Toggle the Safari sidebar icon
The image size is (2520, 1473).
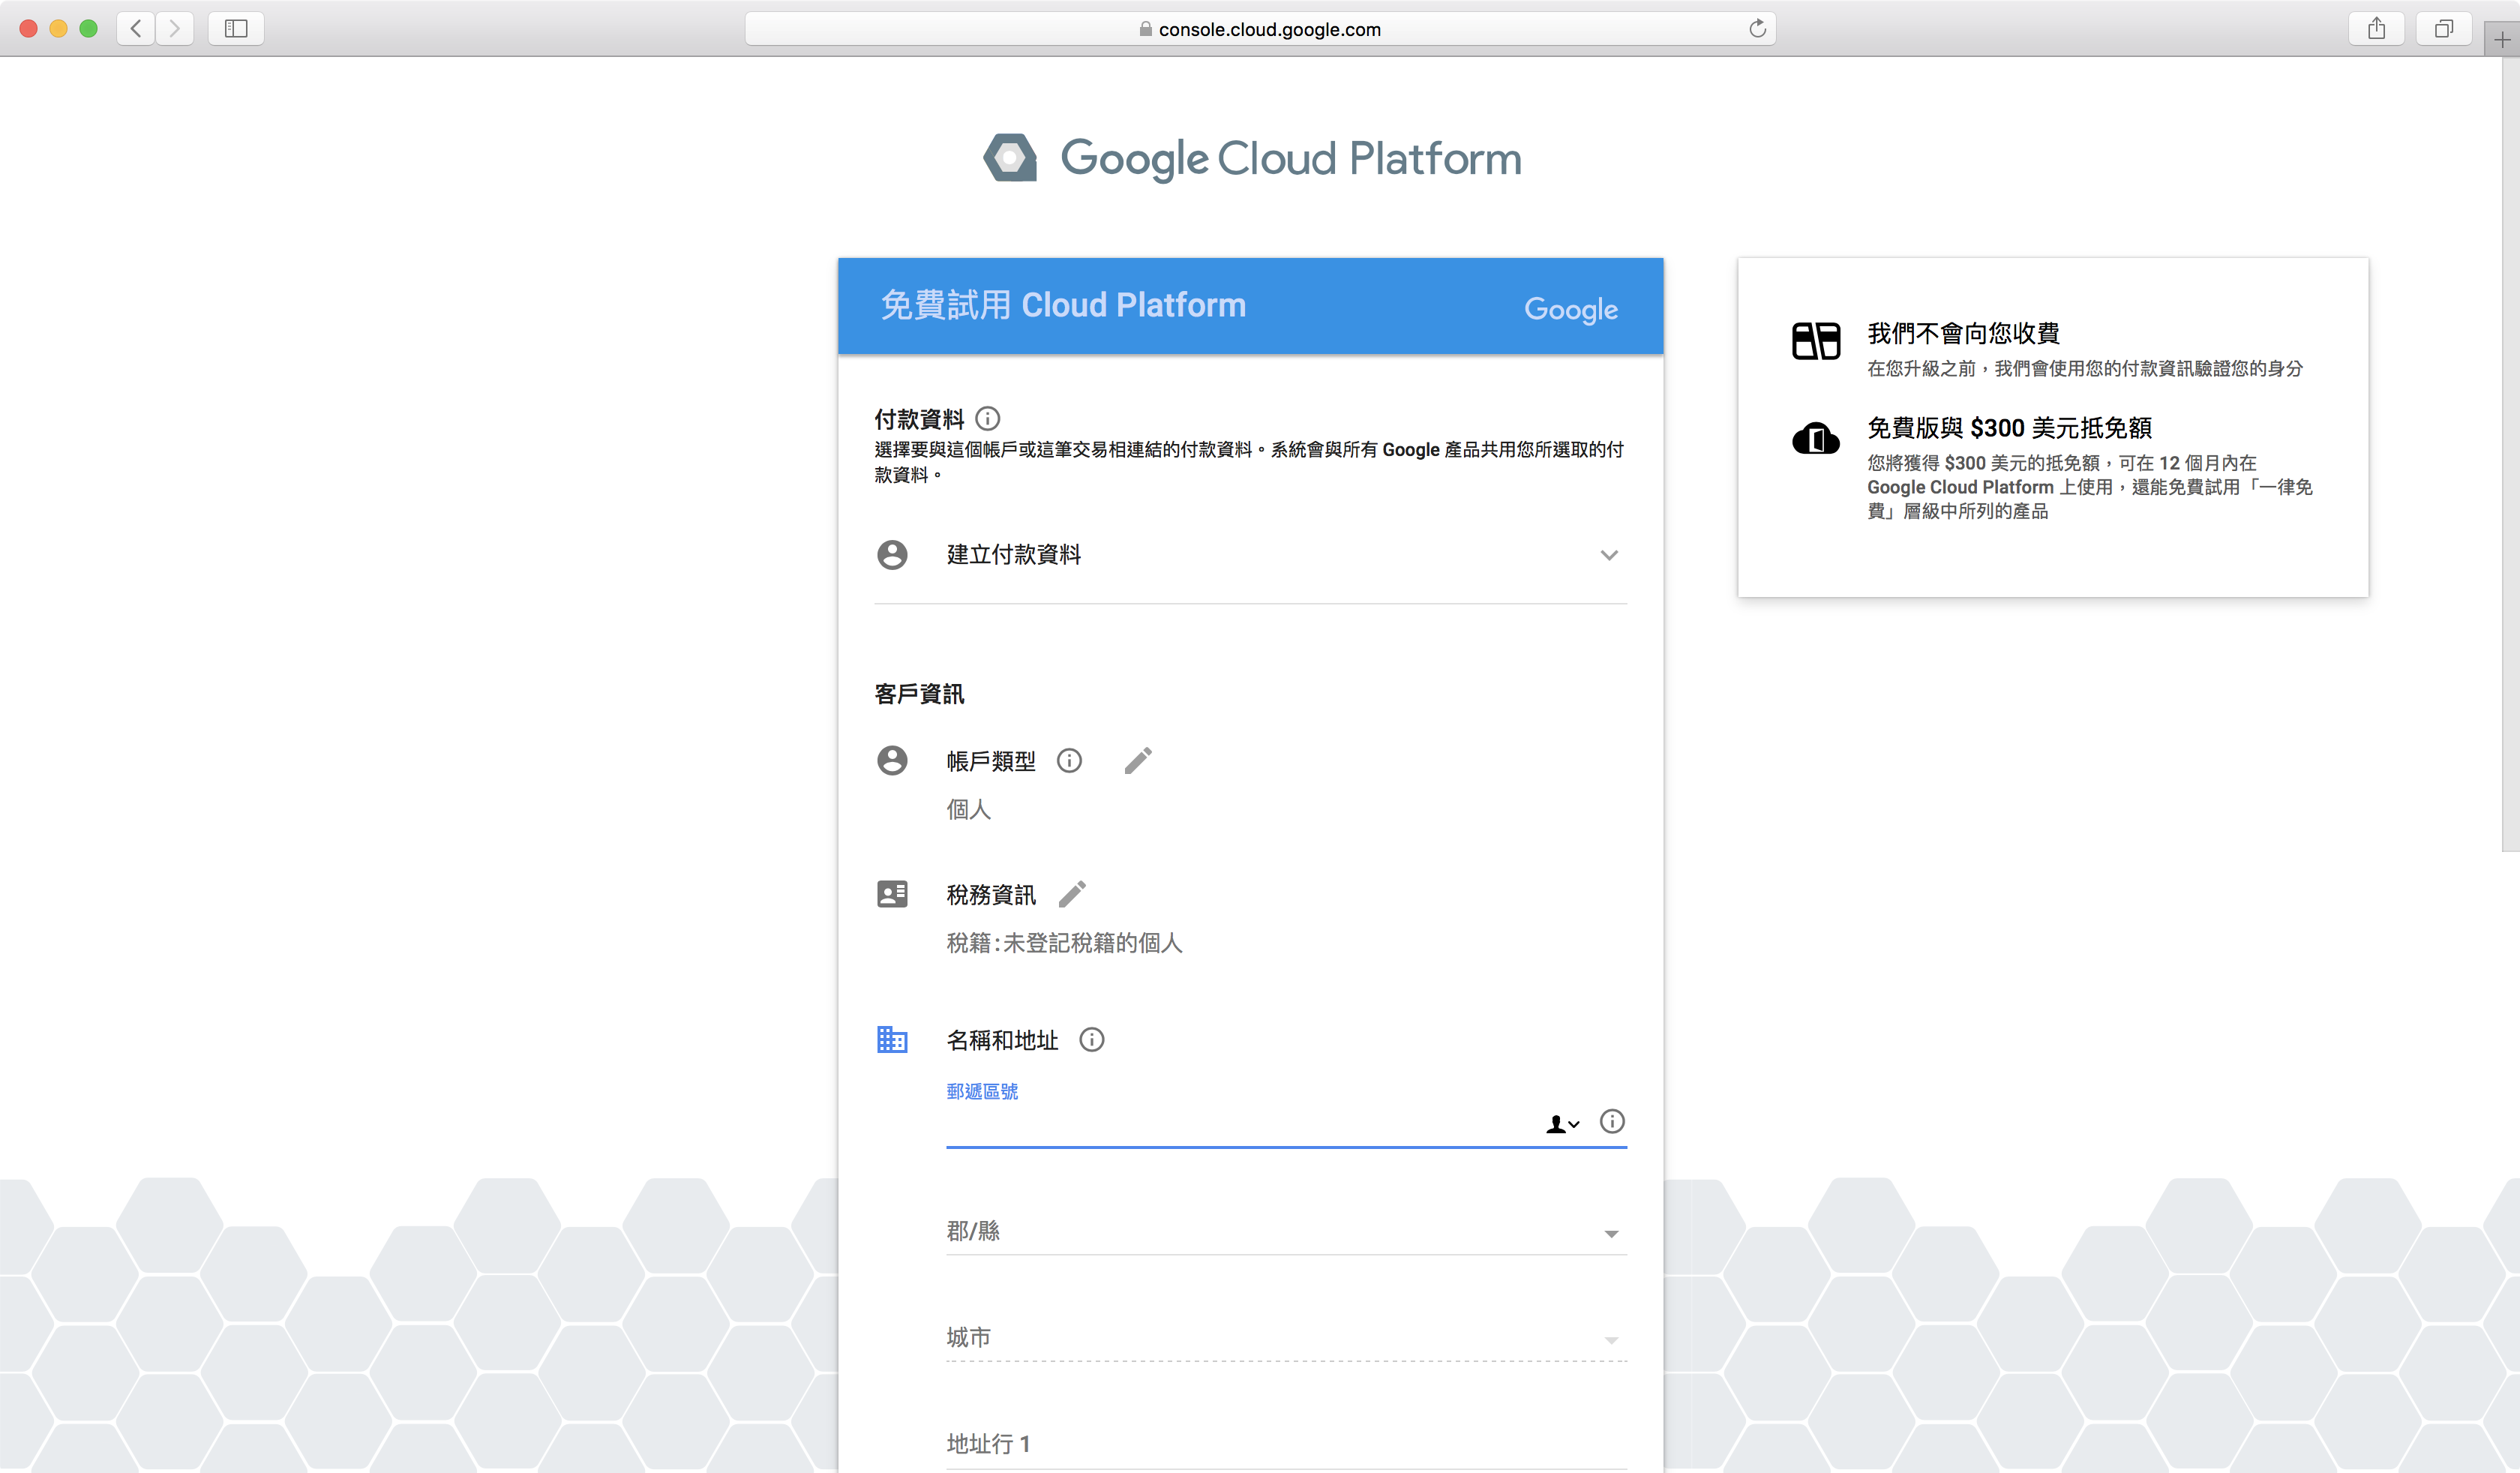pos(236,28)
